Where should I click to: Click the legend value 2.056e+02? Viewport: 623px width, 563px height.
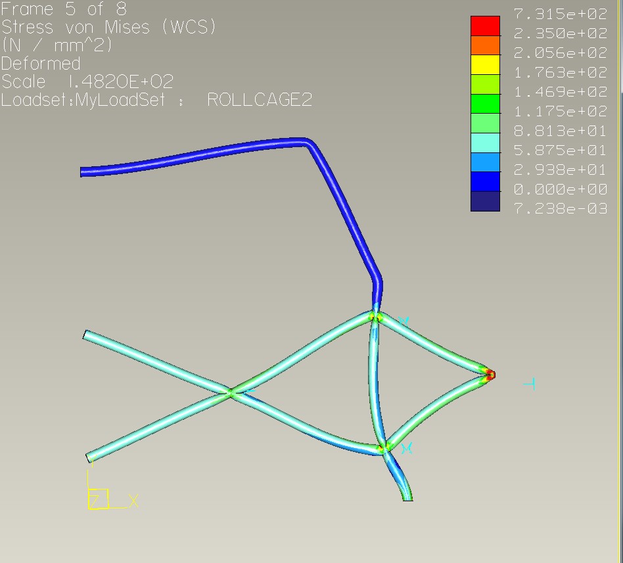click(x=560, y=53)
